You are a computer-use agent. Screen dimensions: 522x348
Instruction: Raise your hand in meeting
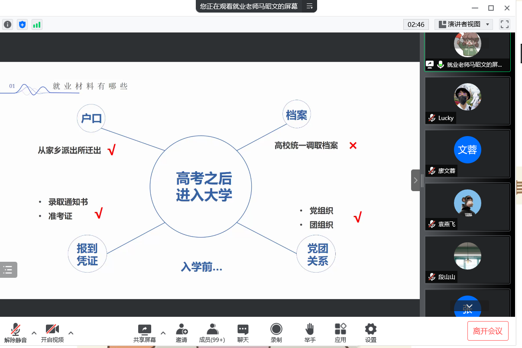[309, 332]
